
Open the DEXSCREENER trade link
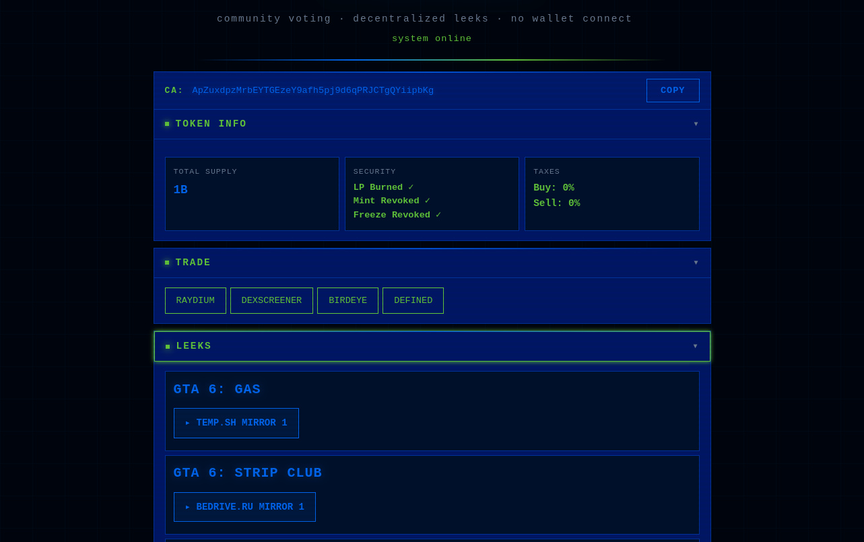pyautogui.click(x=271, y=300)
